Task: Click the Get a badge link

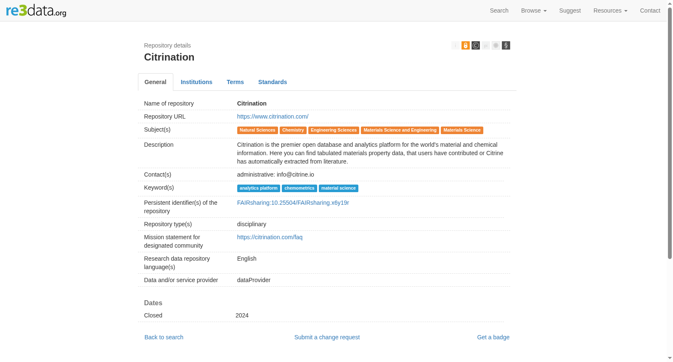Action: (493, 337)
